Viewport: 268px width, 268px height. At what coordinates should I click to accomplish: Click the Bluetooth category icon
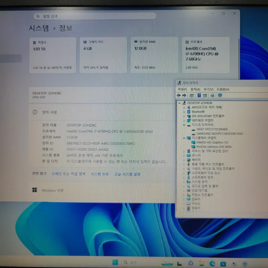point(189,112)
